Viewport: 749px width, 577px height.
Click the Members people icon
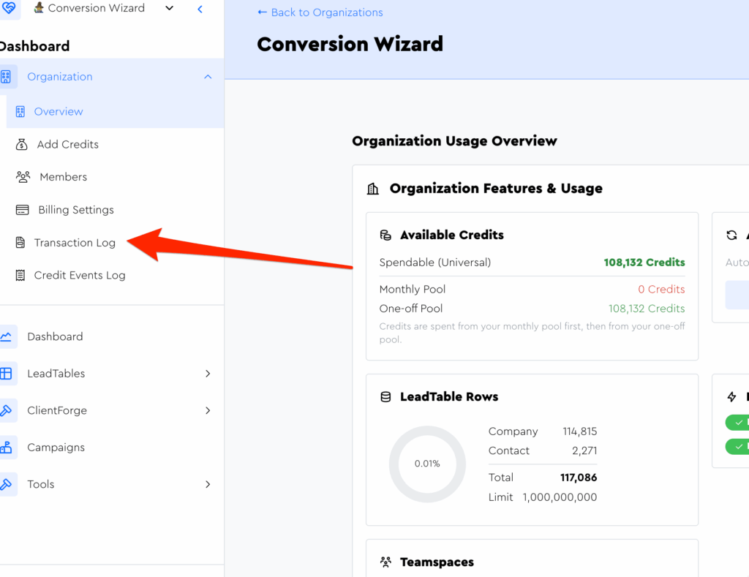pos(23,177)
